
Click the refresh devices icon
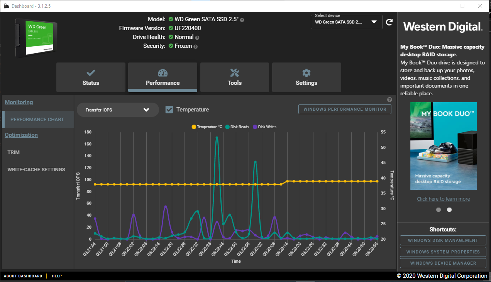[389, 22]
